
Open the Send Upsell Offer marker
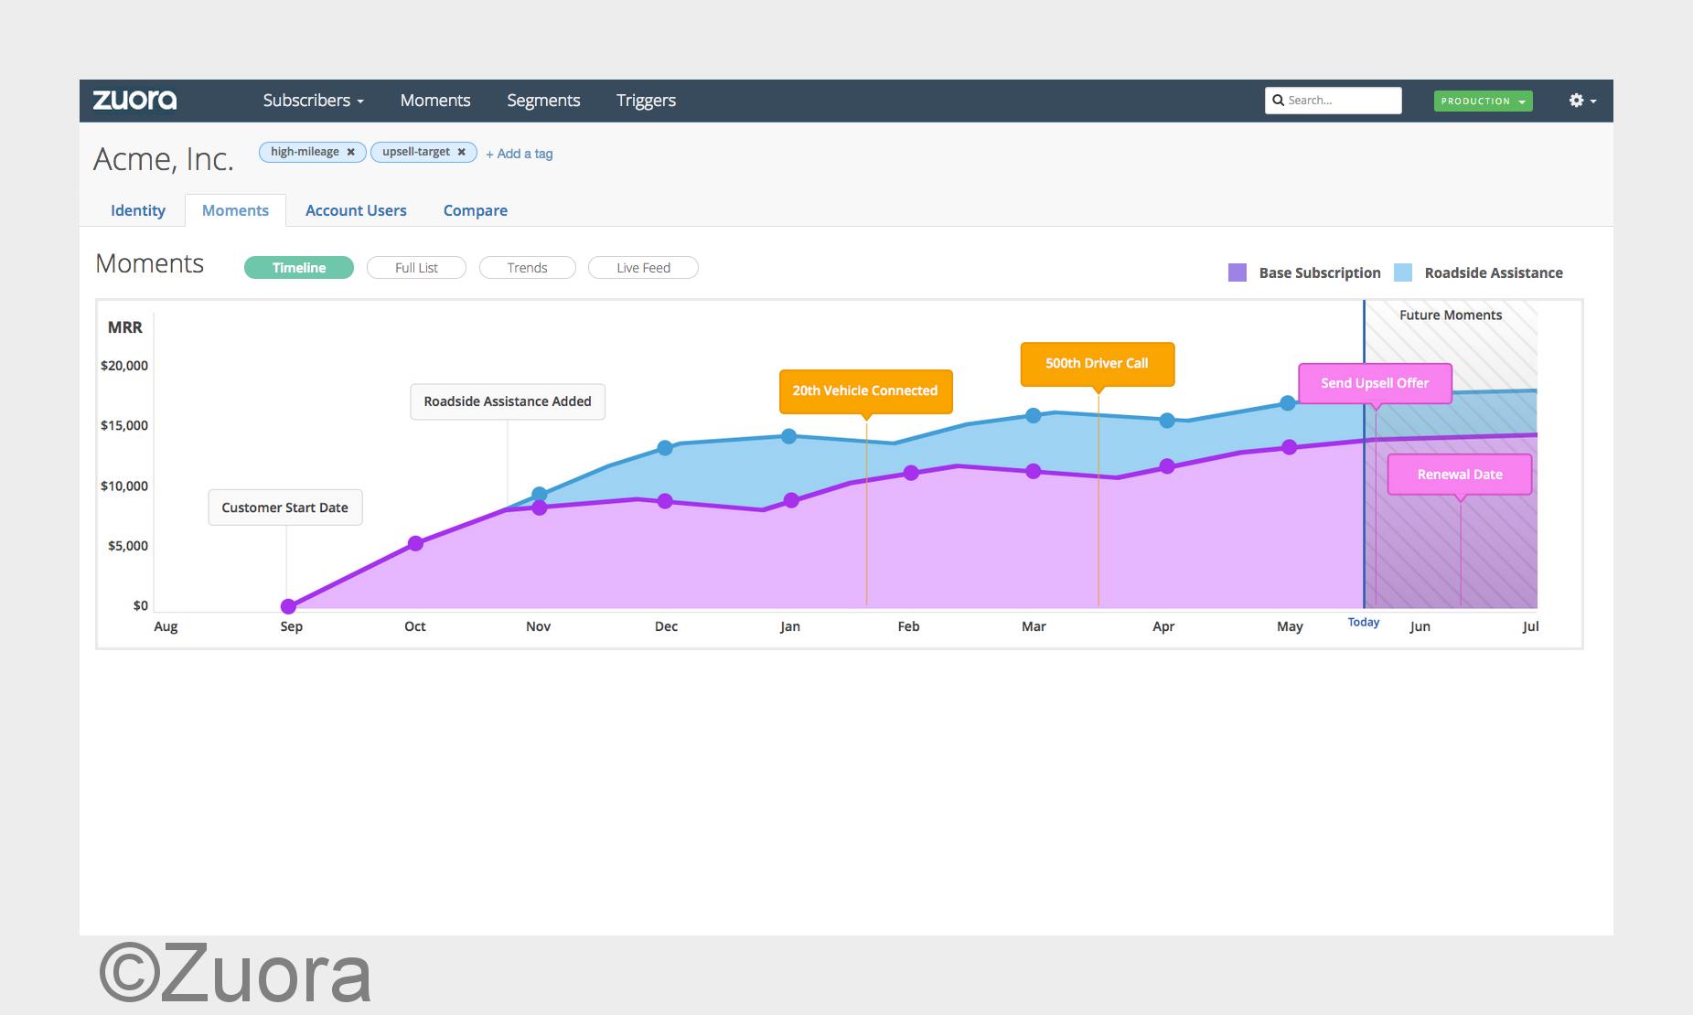[1375, 383]
